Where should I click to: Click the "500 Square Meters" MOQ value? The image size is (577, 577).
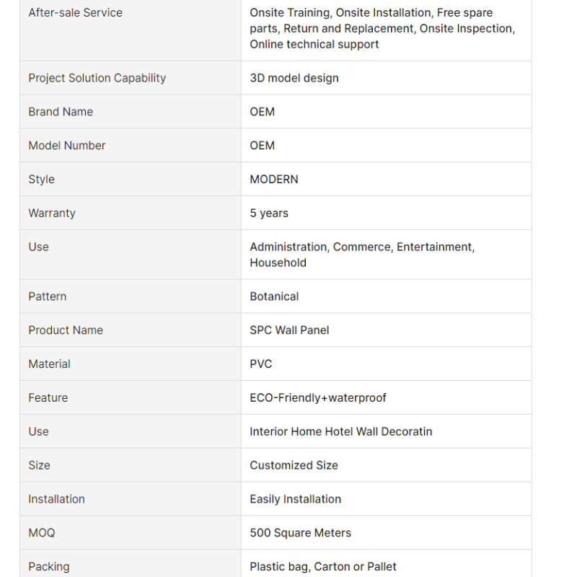point(300,533)
